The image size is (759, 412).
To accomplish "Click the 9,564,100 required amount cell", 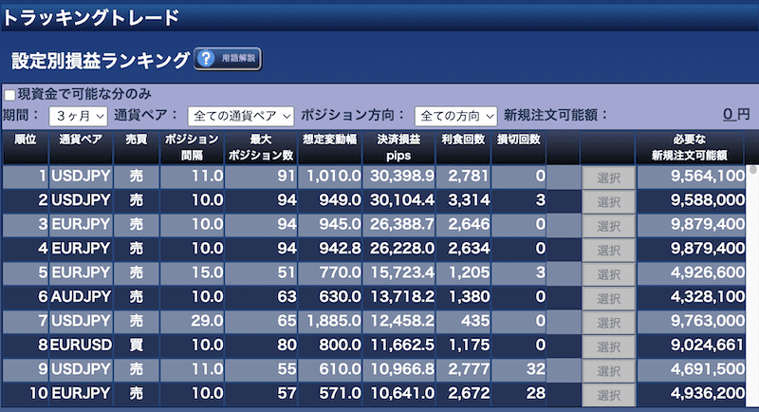I will pos(691,177).
